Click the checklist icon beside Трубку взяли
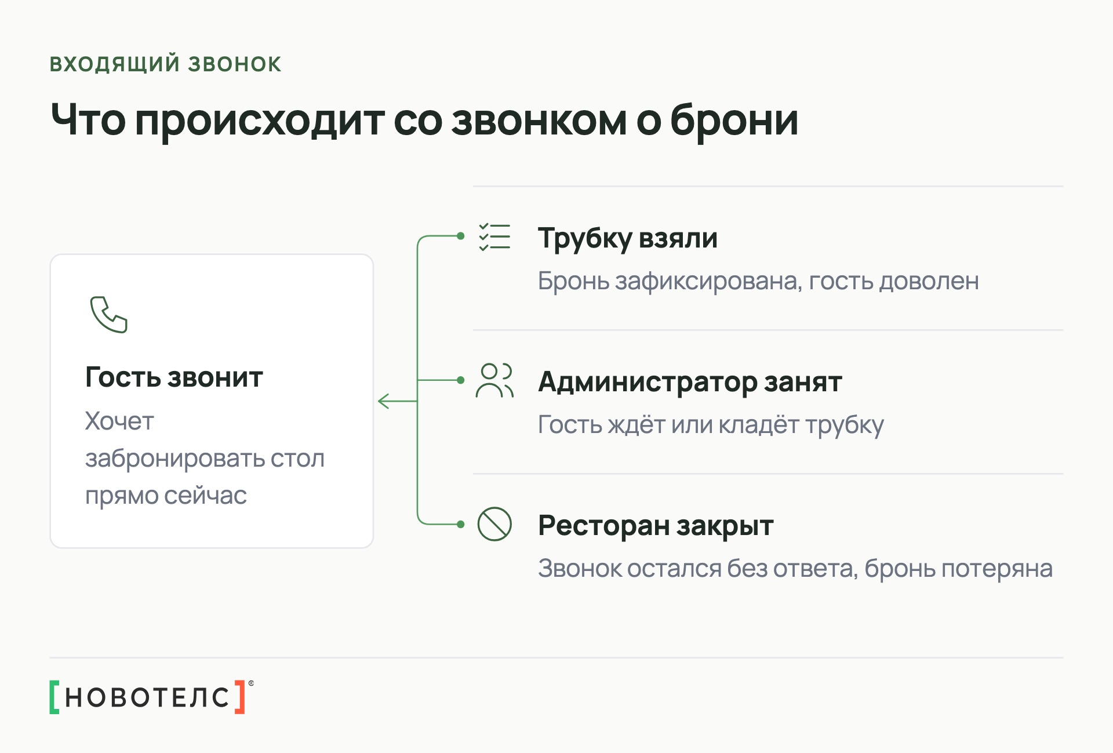 click(x=494, y=237)
